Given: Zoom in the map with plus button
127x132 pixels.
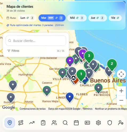Looking at the screenshot, I should tap(121, 91).
